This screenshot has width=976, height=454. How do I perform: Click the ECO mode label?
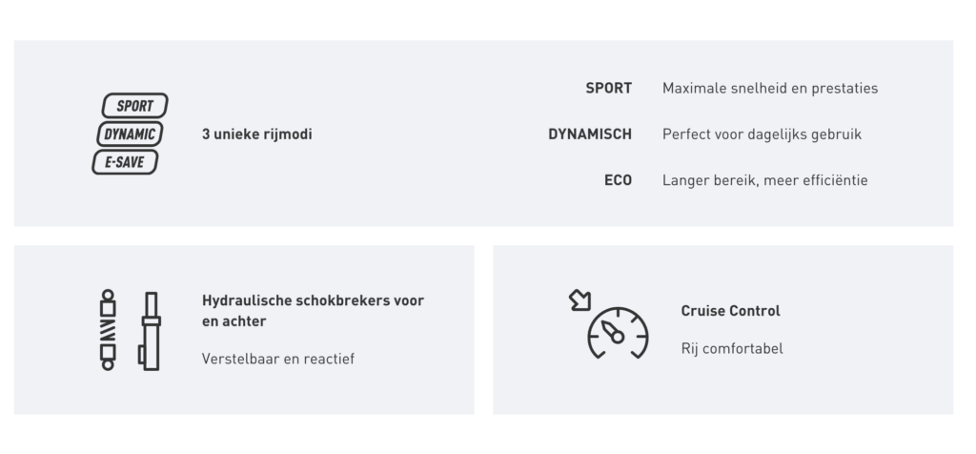(x=618, y=180)
